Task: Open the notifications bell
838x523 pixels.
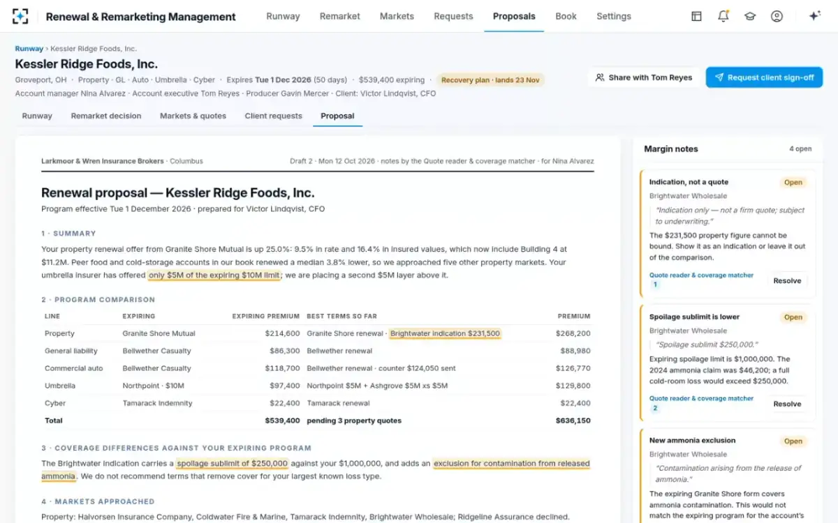Action: (x=723, y=16)
